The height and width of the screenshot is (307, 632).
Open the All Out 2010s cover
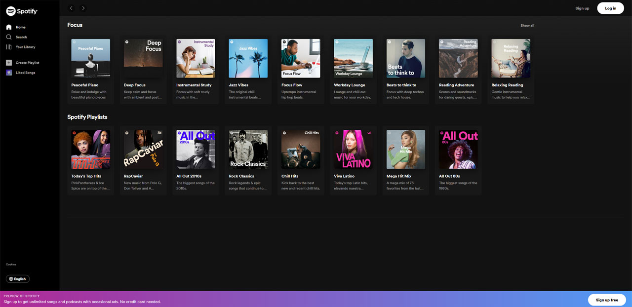pyautogui.click(x=196, y=149)
